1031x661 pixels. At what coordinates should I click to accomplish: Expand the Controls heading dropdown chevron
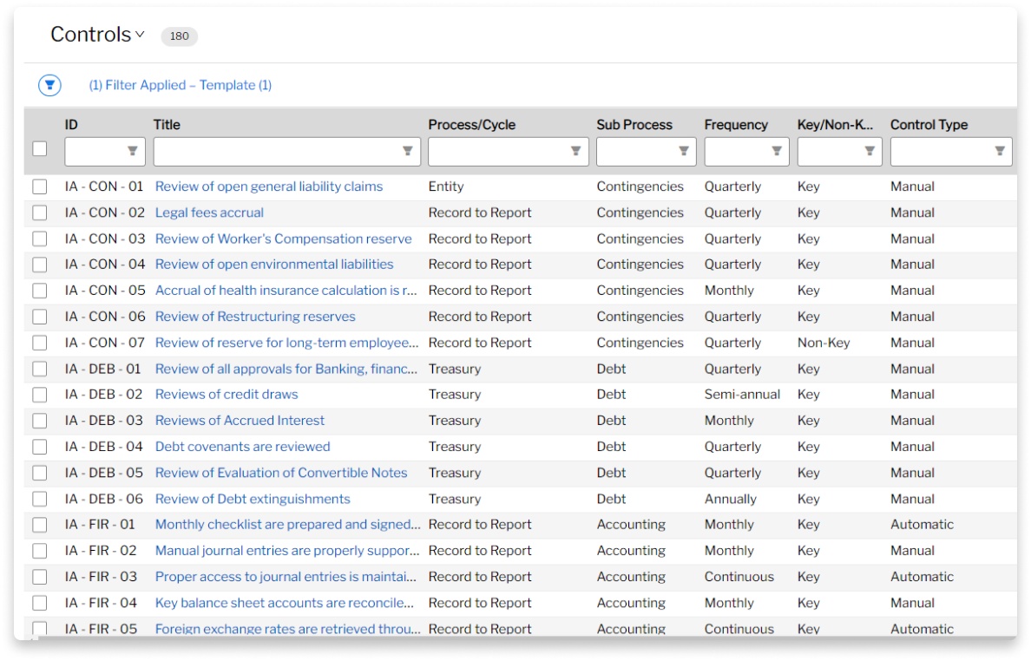pos(140,35)
